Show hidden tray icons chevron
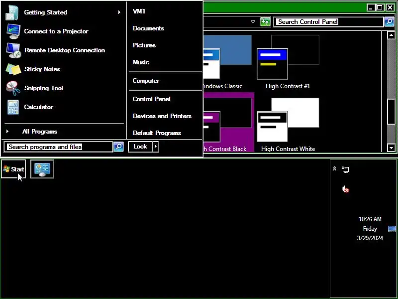This screenshot has height=299, width=398. click(334, 168)
